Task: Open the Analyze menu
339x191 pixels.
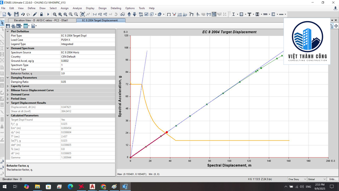Action: [77, 8]
